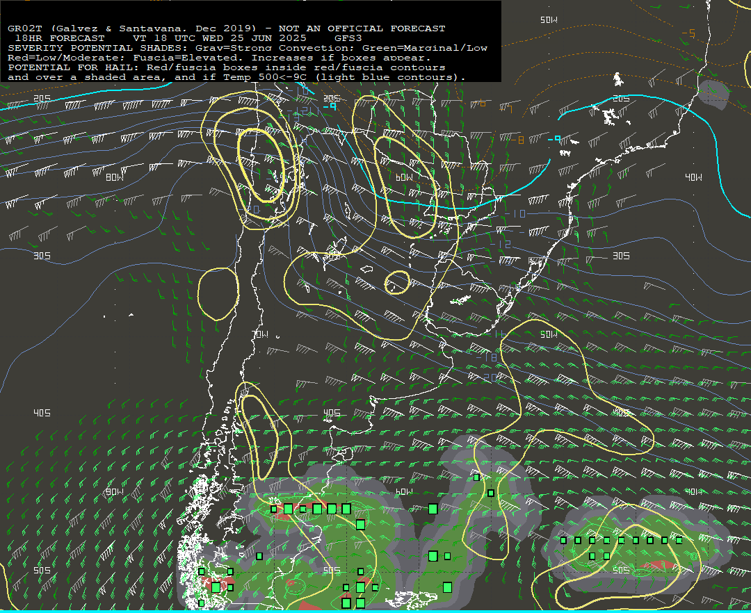The width and height of the screenshot is (751, 613).
Task: Click the "80W" longitude label
Action: pos(115,177)
